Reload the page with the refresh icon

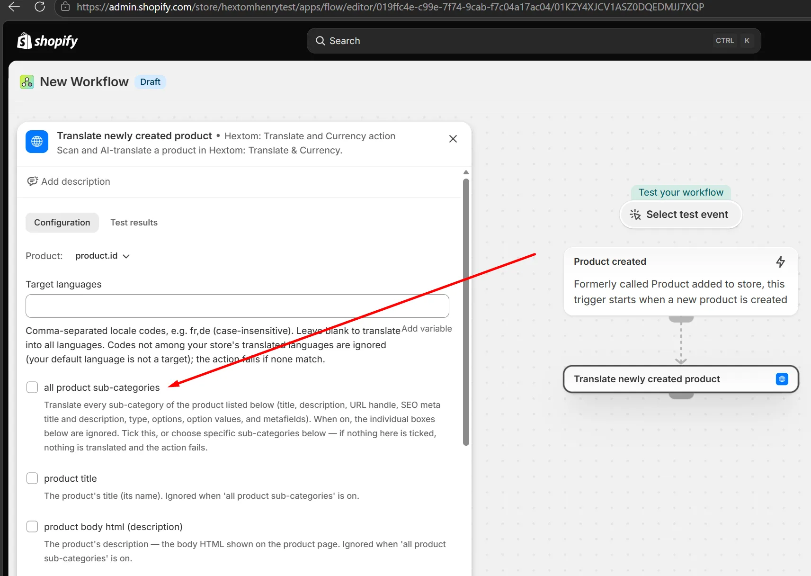tap(40, 7)
